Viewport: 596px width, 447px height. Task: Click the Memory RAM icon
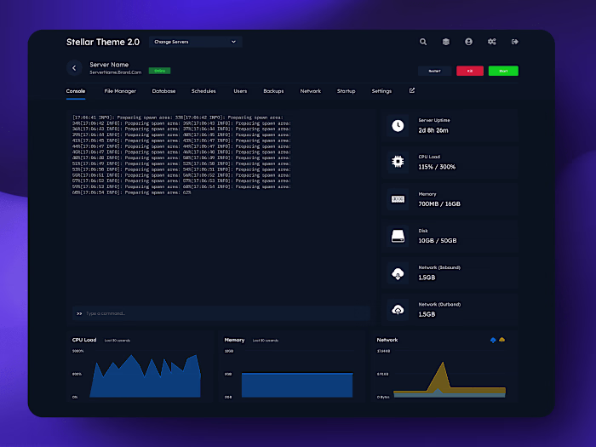(x=398, y=199)
